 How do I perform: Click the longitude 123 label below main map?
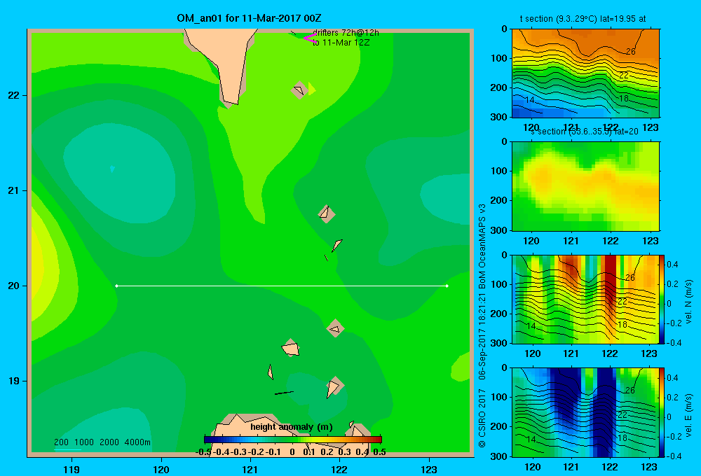click(429, 469)
